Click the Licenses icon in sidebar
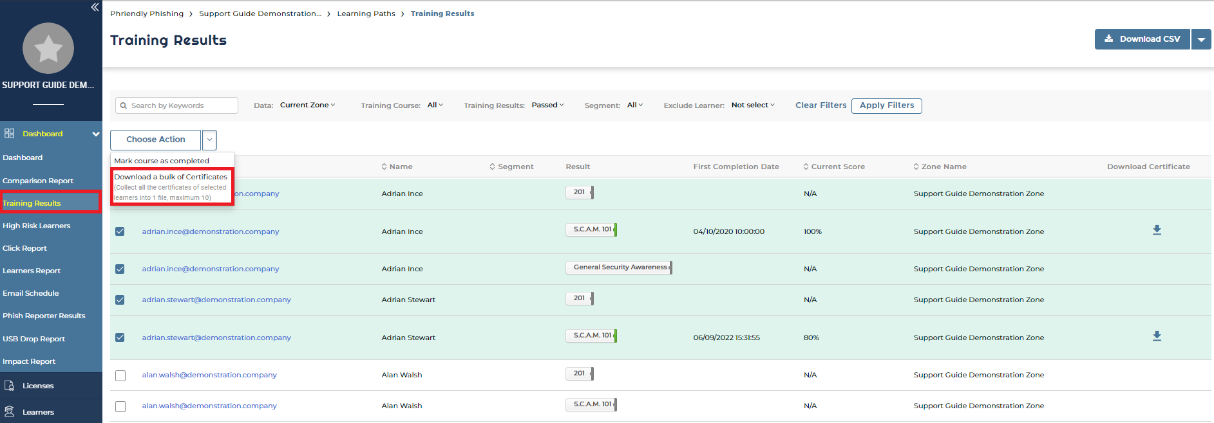The width and height of the screenshot is (1214, 423). coord(10,386)
